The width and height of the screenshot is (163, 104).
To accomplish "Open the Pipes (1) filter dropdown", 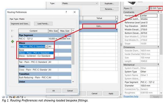I will tap(147, 8).
